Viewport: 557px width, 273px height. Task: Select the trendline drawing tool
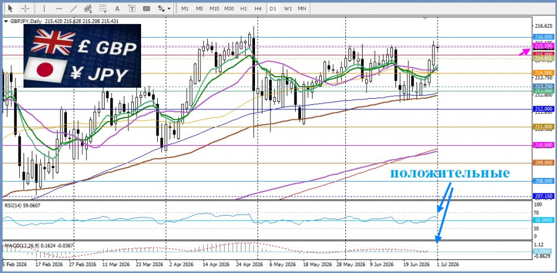[x=74, y=8]
